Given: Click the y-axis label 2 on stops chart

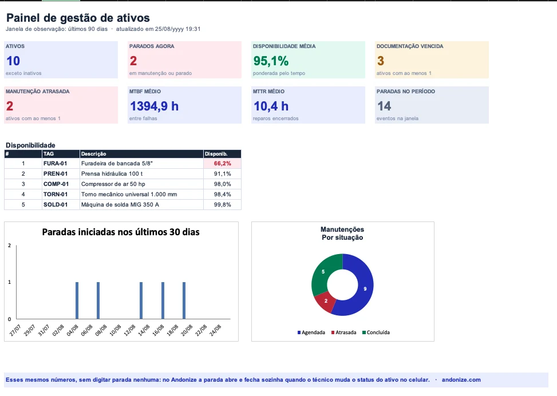Looking at the screenshot, I should (x=9, y=245).
